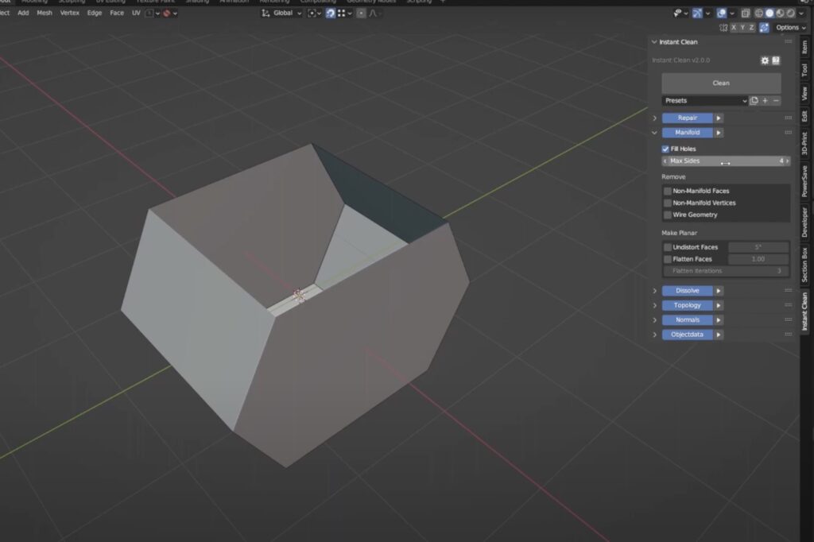Switch to wireframe viewport shading
Viewport: 814px width, 542px height.
pyautogui.click(x=759, y=13)
